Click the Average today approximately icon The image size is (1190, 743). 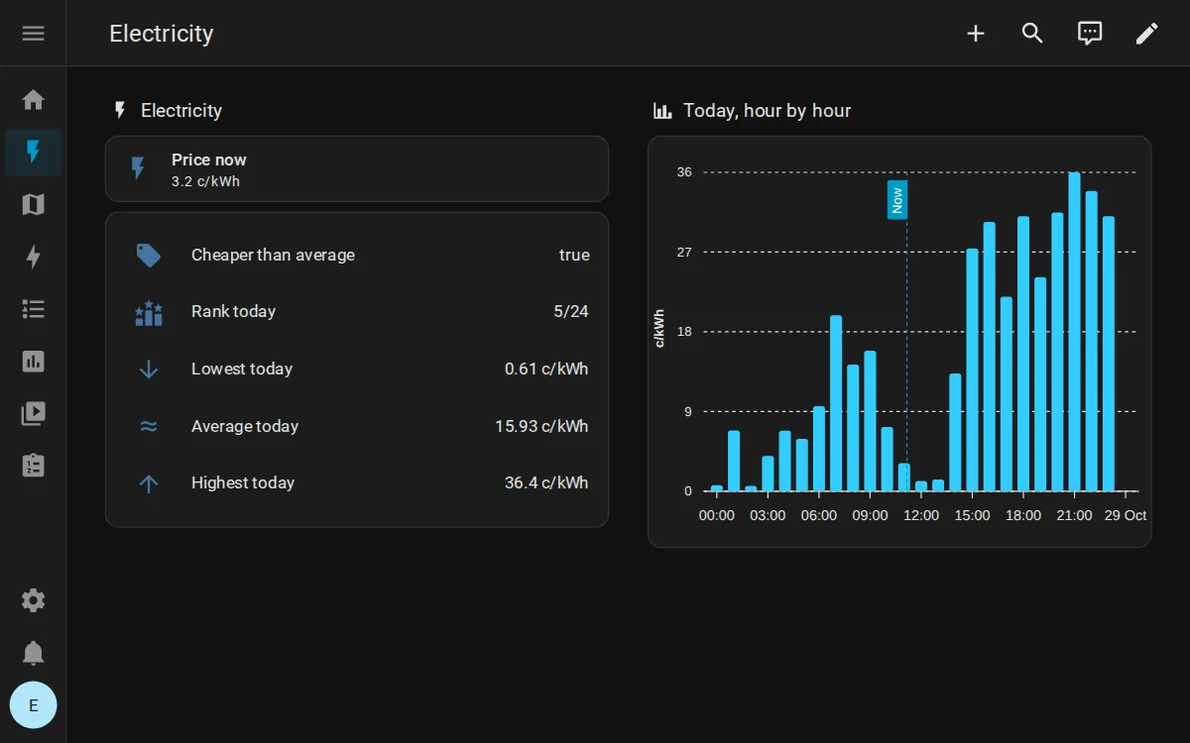tap(149, 427)
